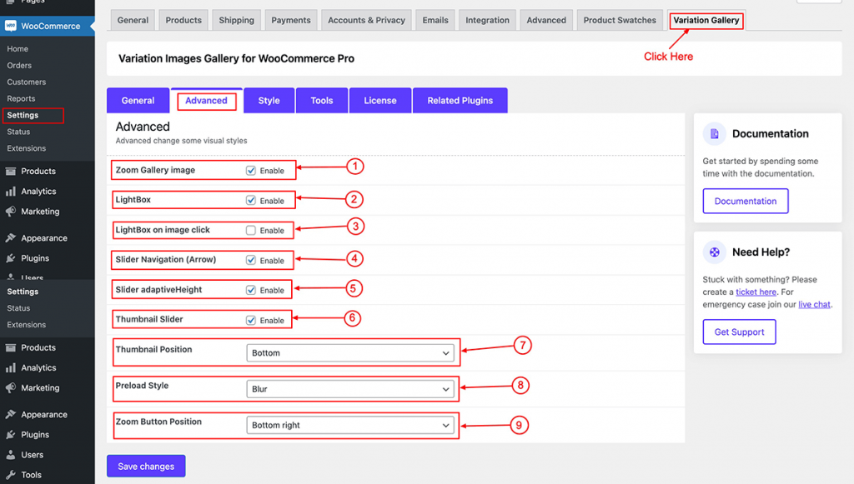Viewport: 854px width, 484px height.
Task: Switch to the Related Plugins tab
Action: coord(460,101)
